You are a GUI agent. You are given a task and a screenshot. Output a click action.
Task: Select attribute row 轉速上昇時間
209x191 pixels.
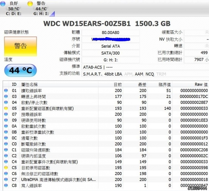coord(106,96)
